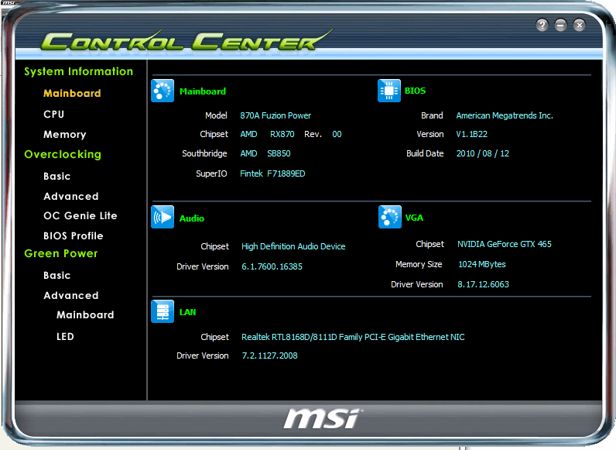Open help with the question mark button
Image resolution: width=616 pixels, height=450 pixels.
pyautogui.click(x=542, y=26)
